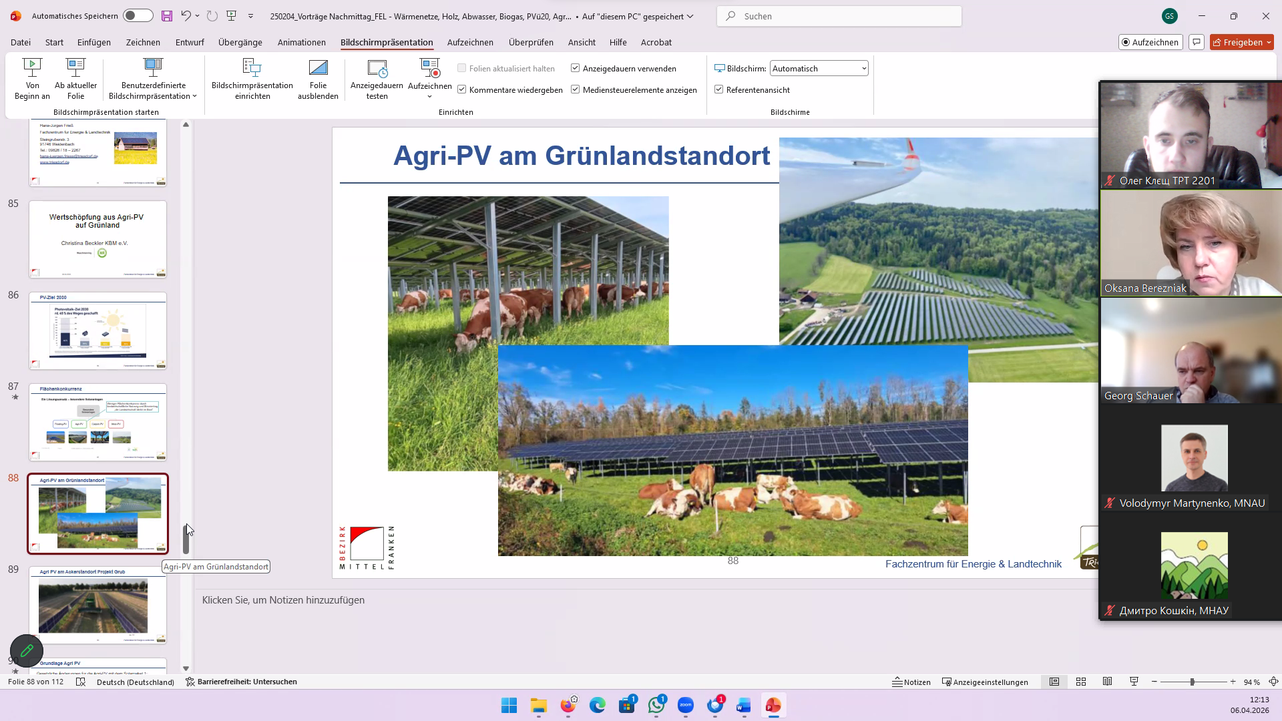
Task: Open the Übergänge ribbon tab
Action: 240,42
